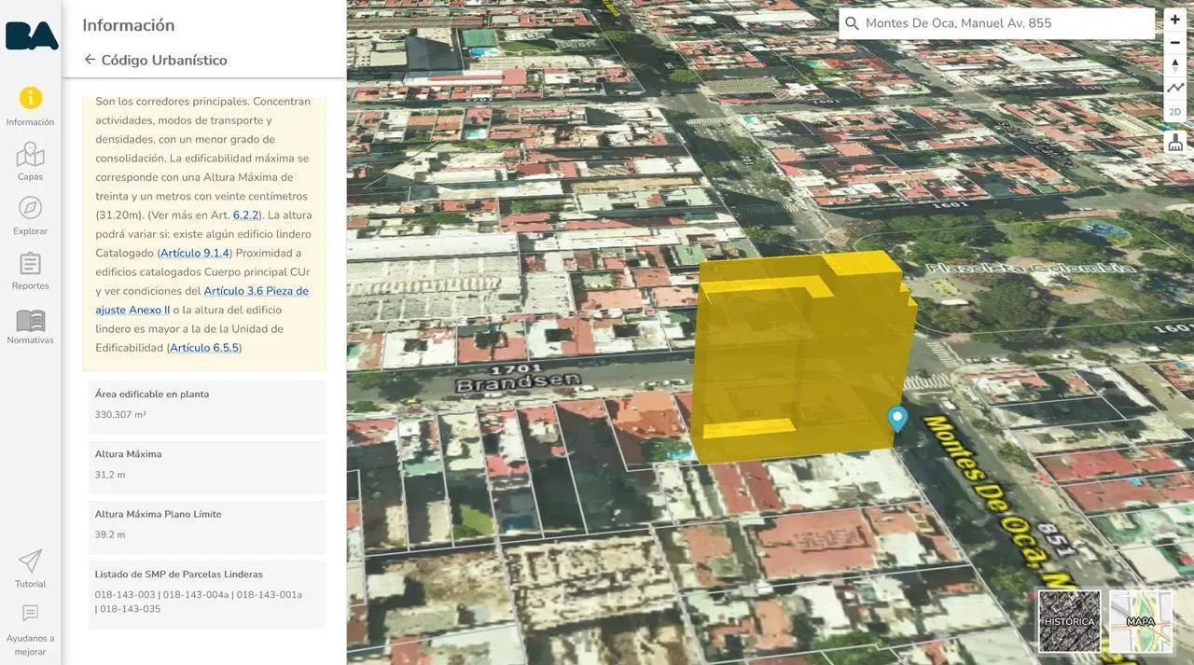Open the Art. 6.2.2 link
The image size is (1194, 665).
(246, 215)
